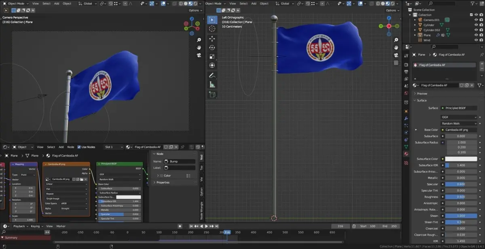Open the sRGB Color Space dropdown

tap(74, 204)
